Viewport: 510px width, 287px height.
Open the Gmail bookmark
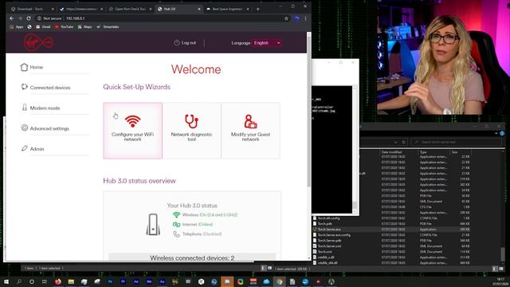pos(43,27)
